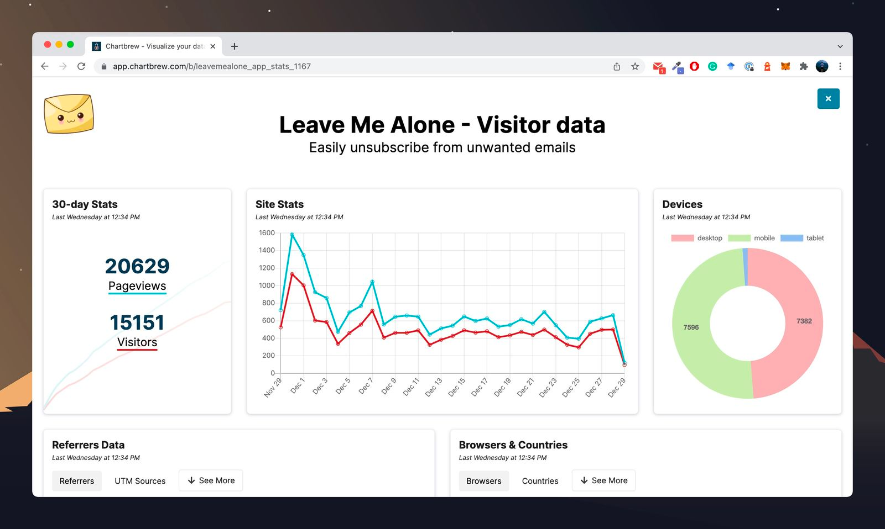Click the 1Password extension icon
Viewport: 885px width, 529px height.
pos(748,66)
